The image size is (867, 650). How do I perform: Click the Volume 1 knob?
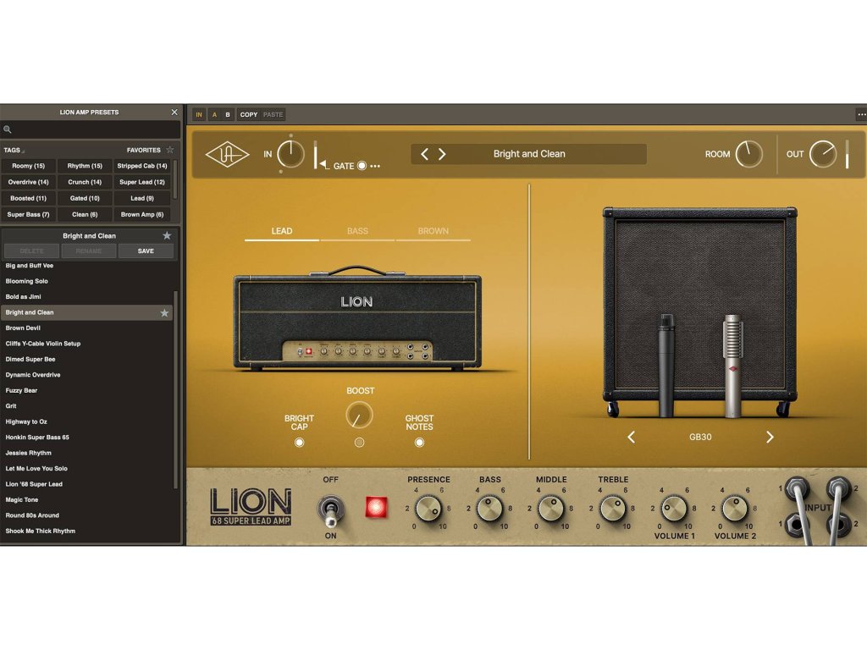pyautogui.click(x=674, y=509)
